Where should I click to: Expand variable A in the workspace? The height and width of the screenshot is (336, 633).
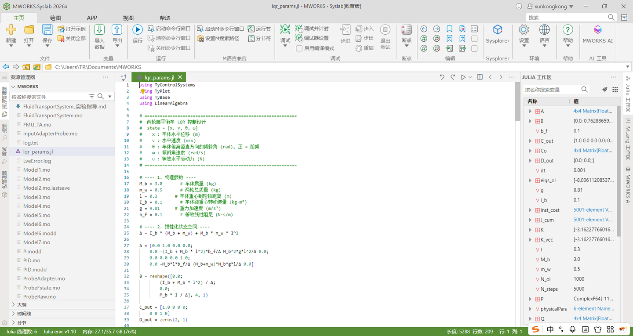tap(531, 112)
